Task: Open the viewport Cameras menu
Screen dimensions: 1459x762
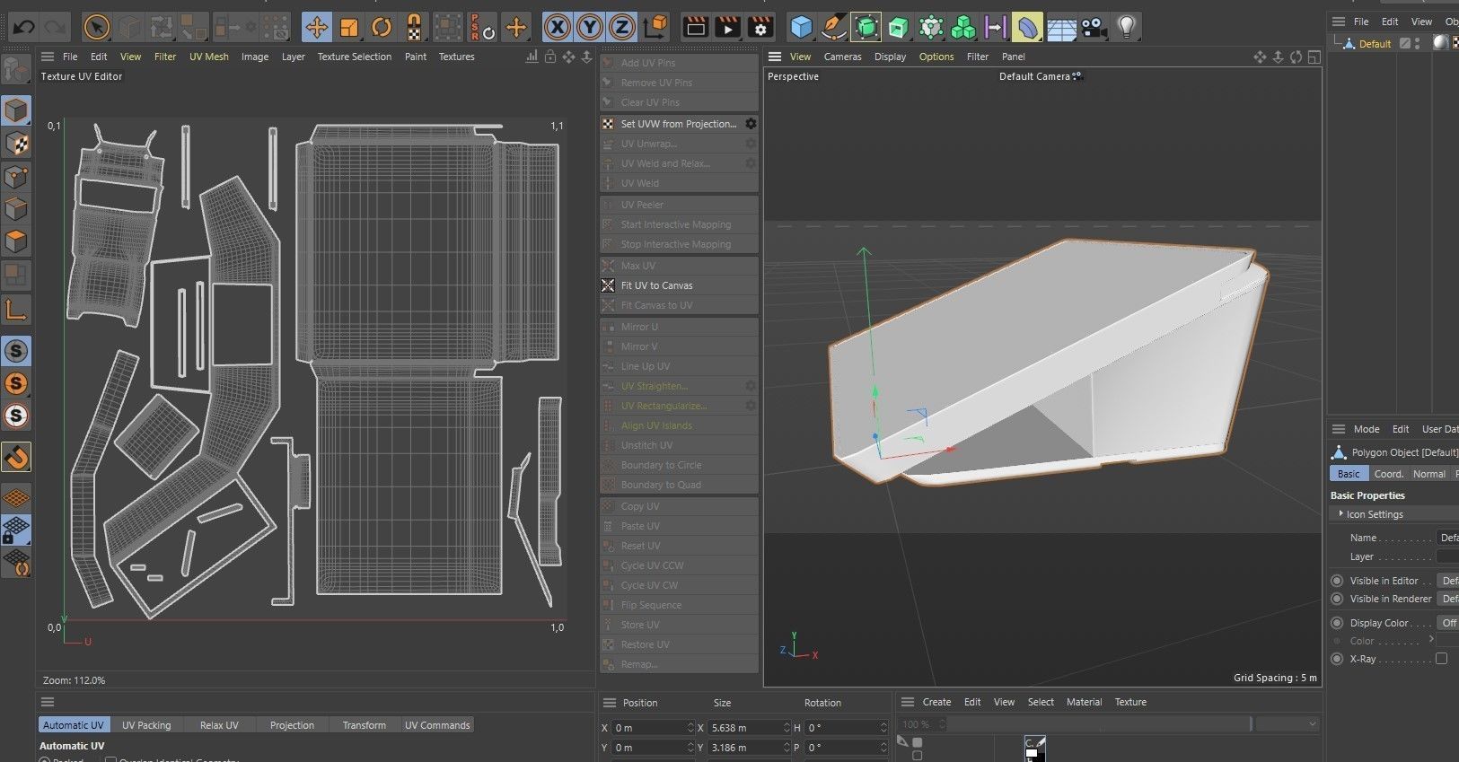Action: 842,57
